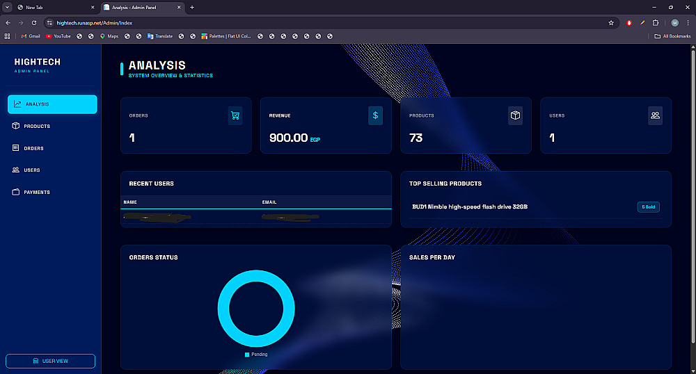This screenshot has width=696, height=374.
Task: Select BUD1 Nimble flash drive product row
Action: 536,207
